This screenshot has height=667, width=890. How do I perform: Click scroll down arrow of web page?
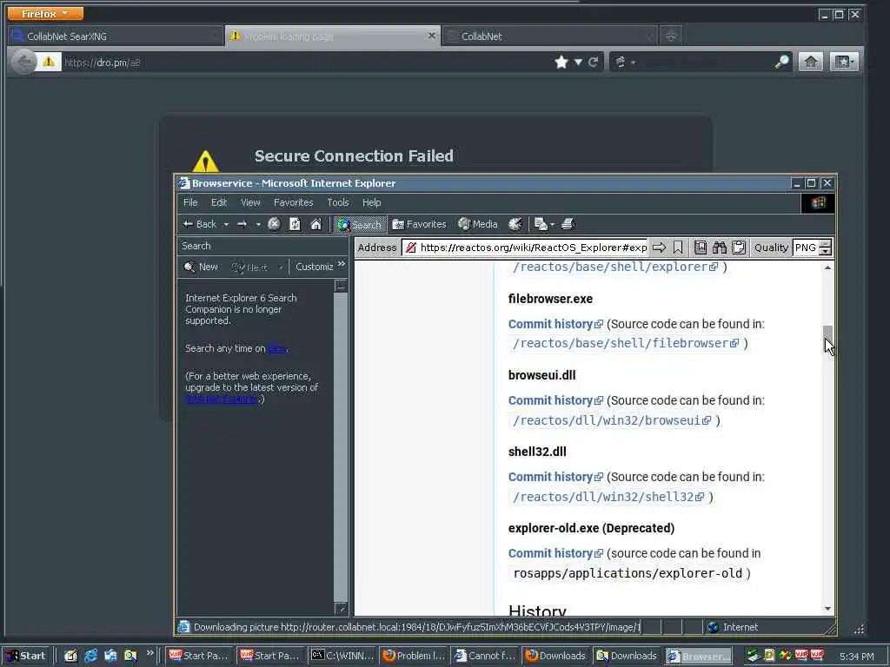click(827, 609)
